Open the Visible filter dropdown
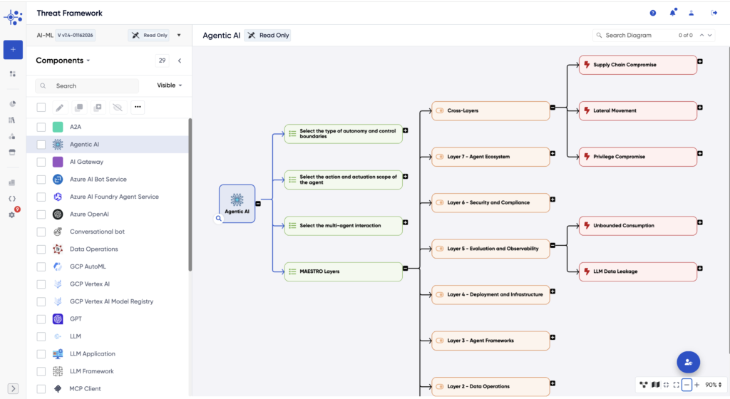Image resolution: width=730 pixels, height=399 pixels. click(x=170, y=85)
